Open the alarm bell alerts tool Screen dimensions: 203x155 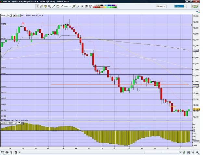pyautogui.click(x=45, y=6)
